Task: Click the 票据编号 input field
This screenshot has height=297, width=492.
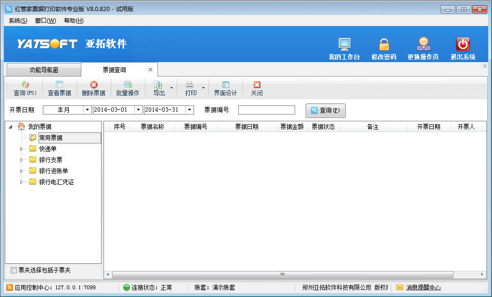Action: coord(267,110)
